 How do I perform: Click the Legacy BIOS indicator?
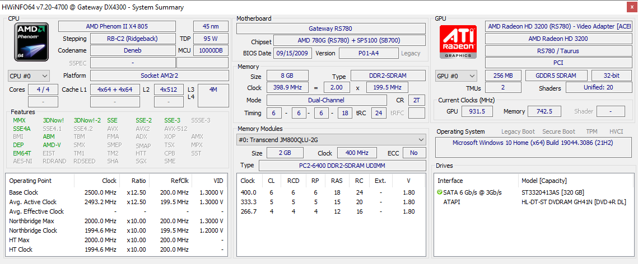pos(411,53)
